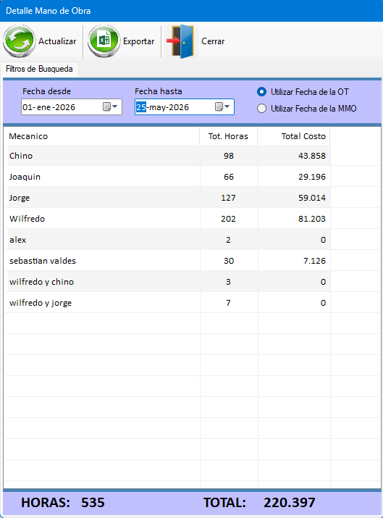Expand the Fecha desde dropdown arrow
Image resolution: width=383 pixels, height=518 pixels.
[115, 106]
